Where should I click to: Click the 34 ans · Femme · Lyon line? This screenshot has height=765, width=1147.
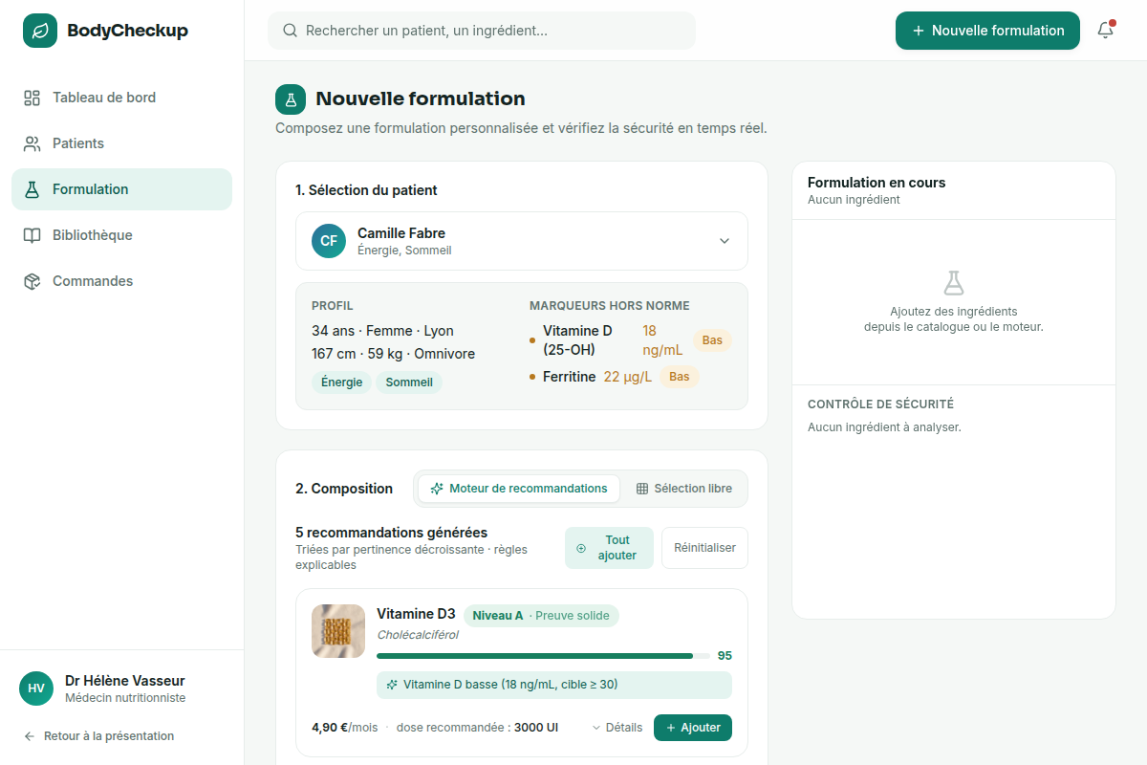pos(382,331)
